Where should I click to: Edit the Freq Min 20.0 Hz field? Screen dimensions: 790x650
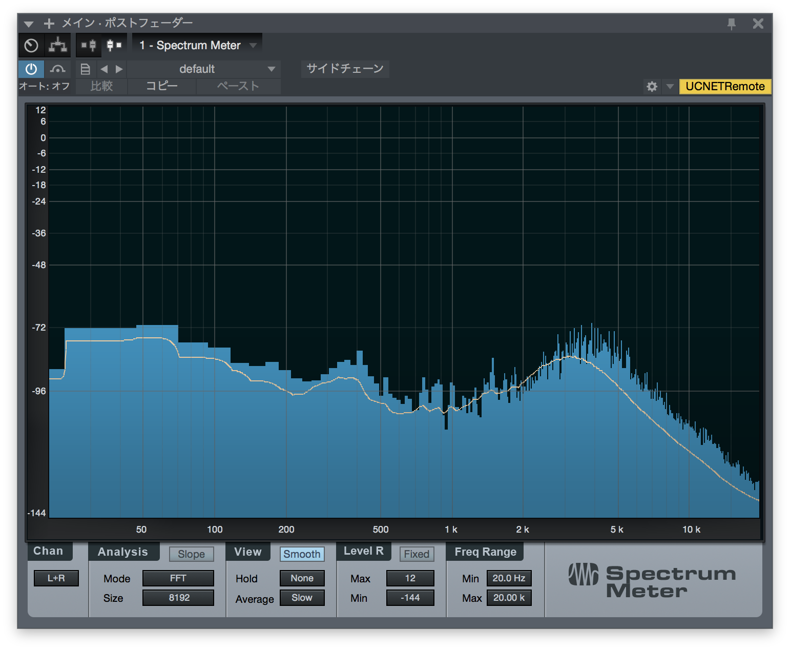pyautogui.click(x=509, y=578)
